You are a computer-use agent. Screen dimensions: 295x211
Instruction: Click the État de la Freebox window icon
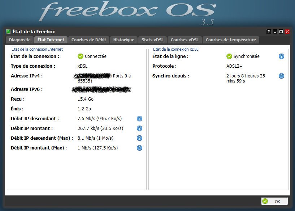8,31
